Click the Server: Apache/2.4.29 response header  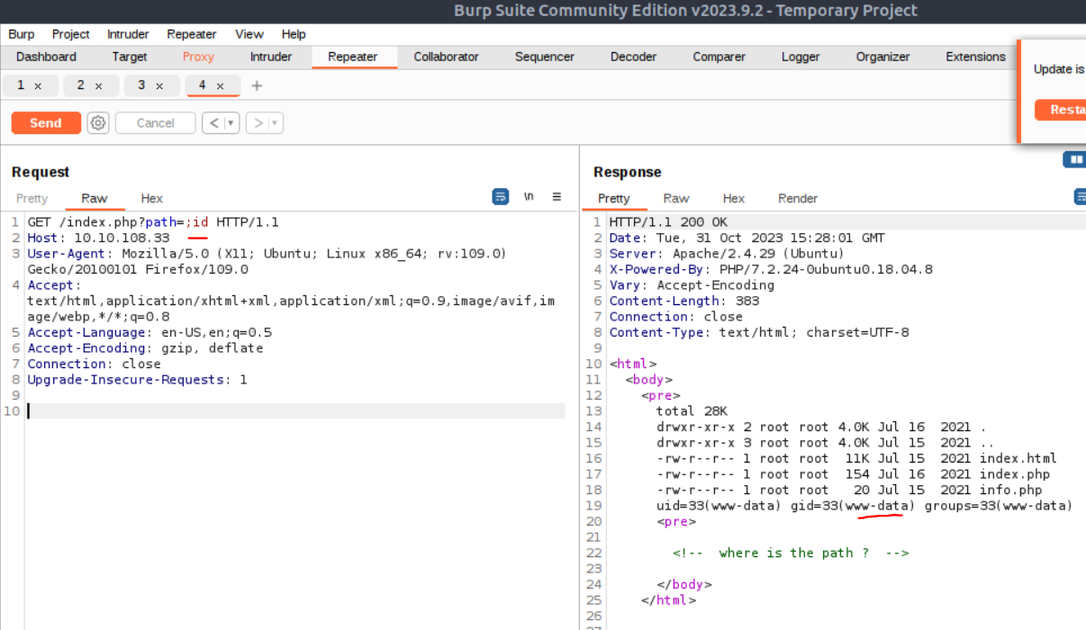click(727, 254)
